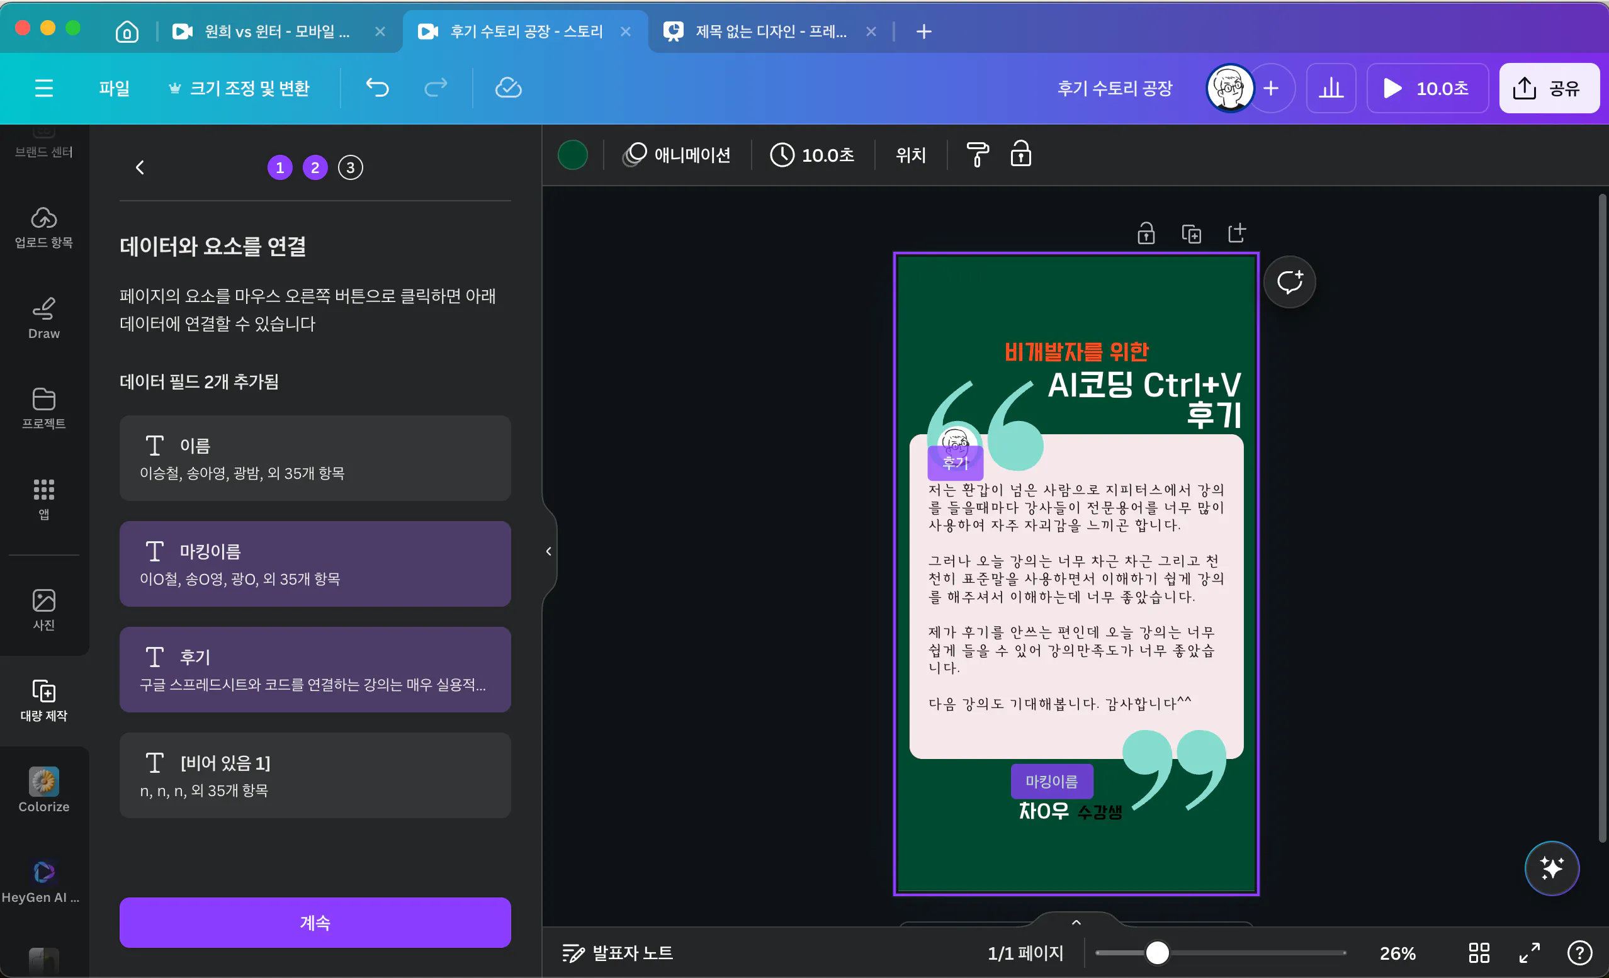Open the 파일 menu

point(113,88)
